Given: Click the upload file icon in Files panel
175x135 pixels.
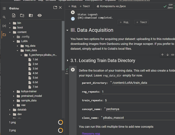Looking at the screenshot, I should (13, 15).
